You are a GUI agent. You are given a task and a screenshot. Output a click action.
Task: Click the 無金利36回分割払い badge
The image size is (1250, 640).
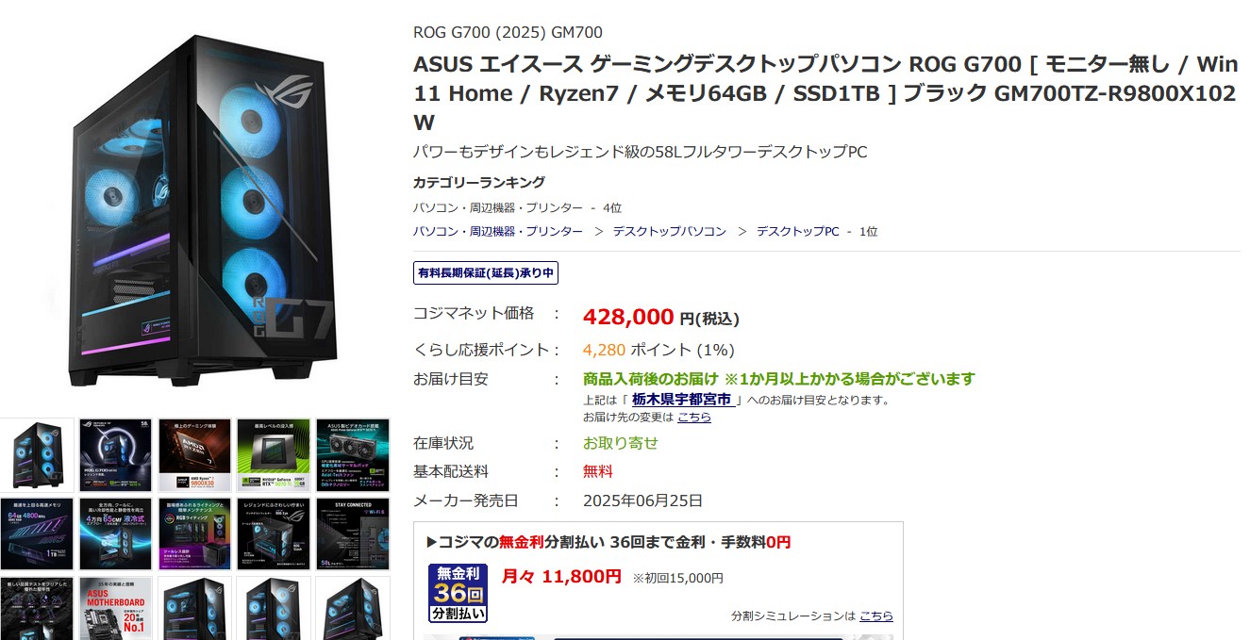pyautogui.click(x=458, y=593)
